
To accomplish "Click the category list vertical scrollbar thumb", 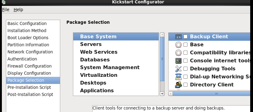I will pyautogui.click(x=162, y=59).
